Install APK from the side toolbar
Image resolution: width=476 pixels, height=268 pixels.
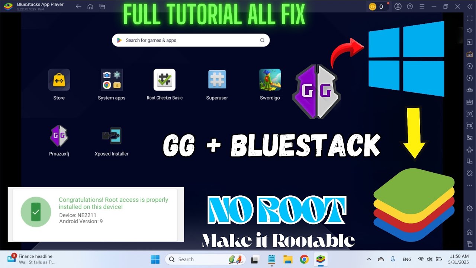point(470,102)
